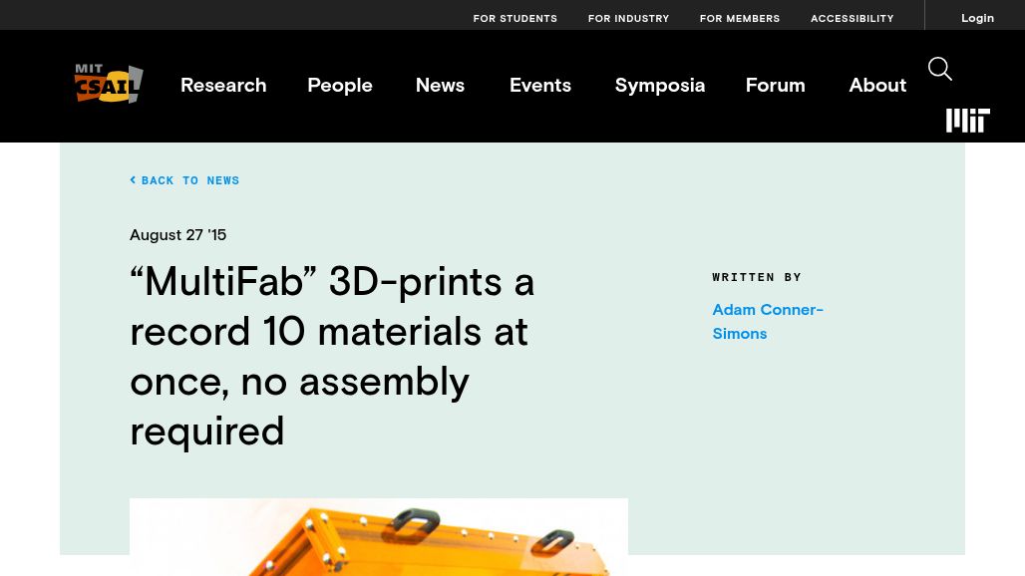Open the People menu
Image resolution: width=1025 pixels, height=576 pixels.
[340, 85]
